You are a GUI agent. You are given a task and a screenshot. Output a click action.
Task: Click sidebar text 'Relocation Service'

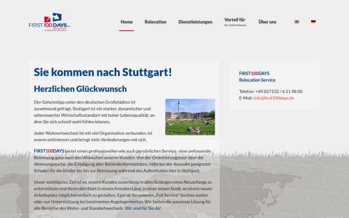click(x=257, y=80)
